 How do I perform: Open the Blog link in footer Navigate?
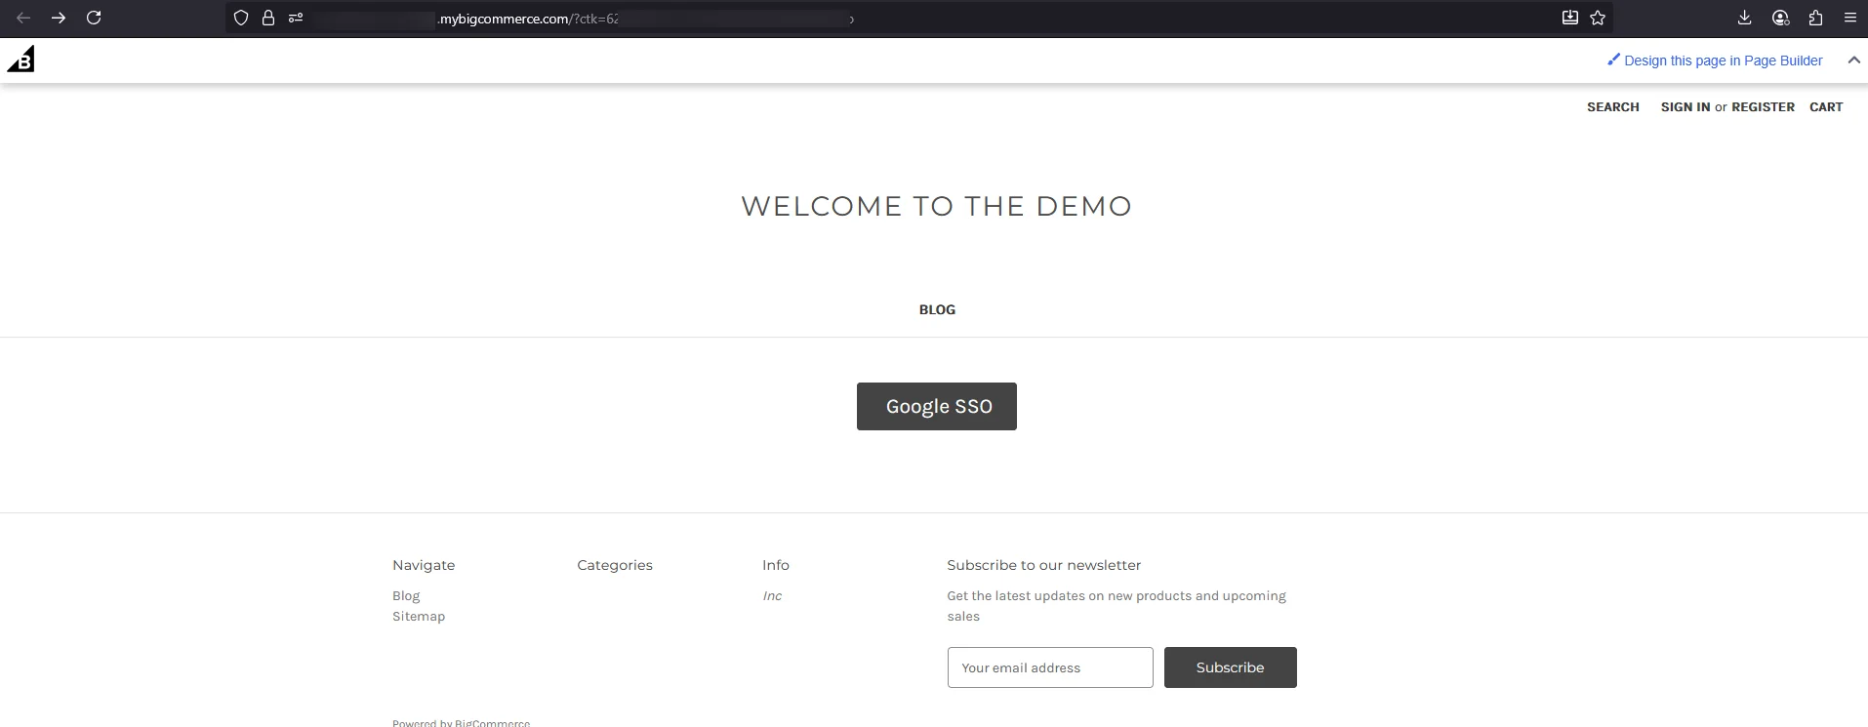tap(406, 595)
